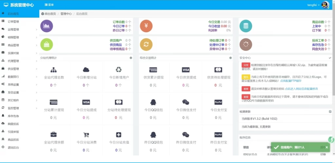
Task: Click the user avatar in the header
Action: 325,5
